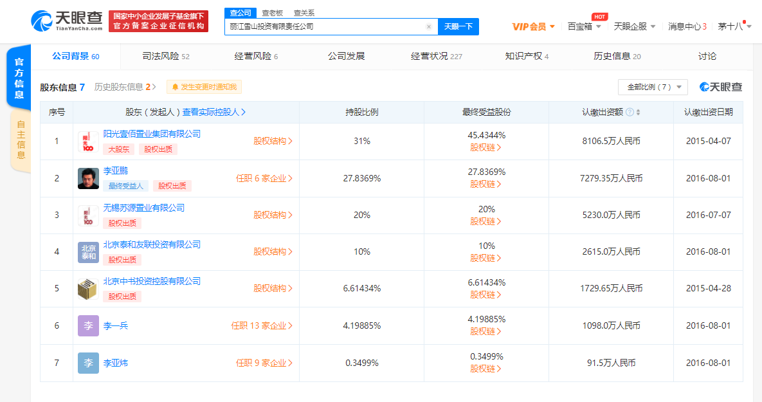The image size is (762, 402).
Task: Switch to 官方信息 side tab
Action: pyautogui.click(x=19, y=78)
